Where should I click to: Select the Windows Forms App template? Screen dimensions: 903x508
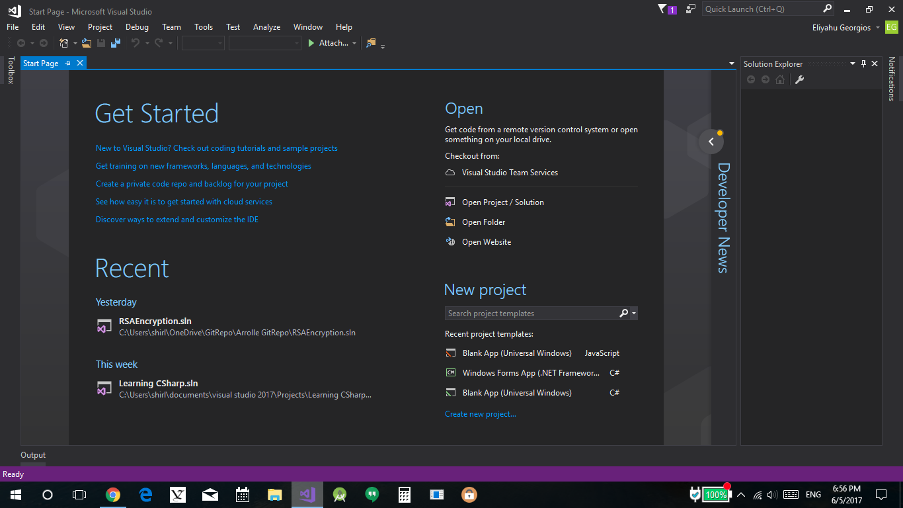point(533,373)
